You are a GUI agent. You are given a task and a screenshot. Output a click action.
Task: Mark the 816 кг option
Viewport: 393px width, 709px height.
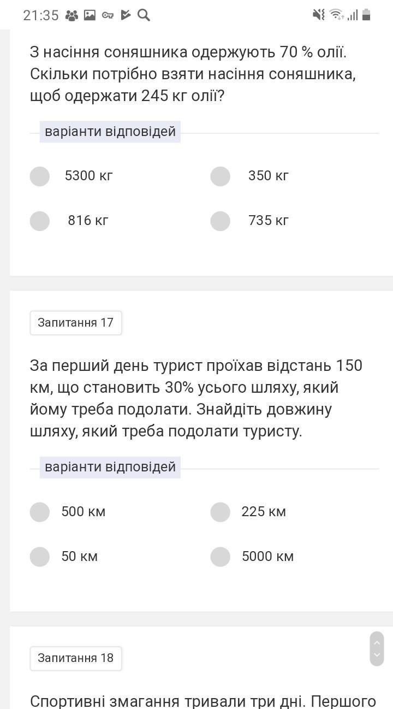(40, 221)
